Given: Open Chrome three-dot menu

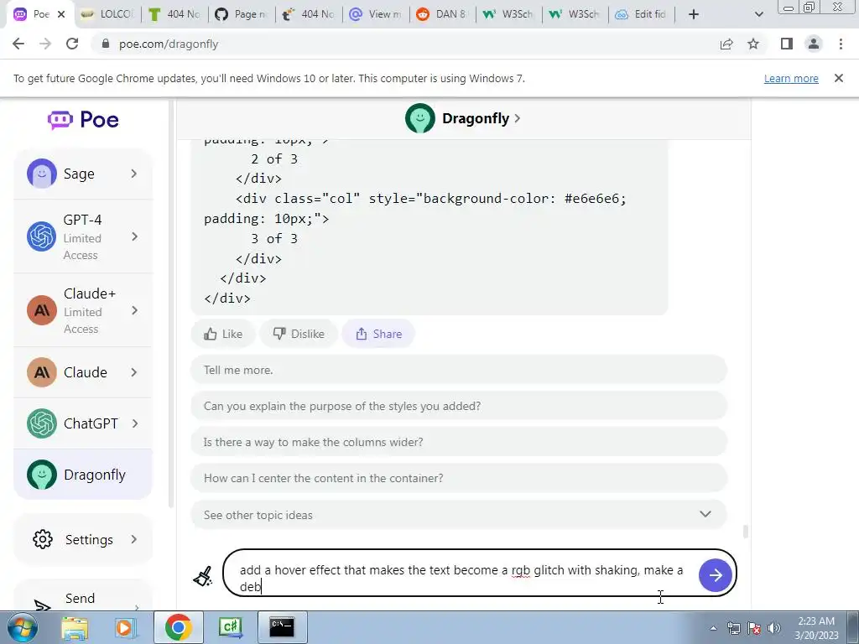Looking at the screenshot, I should (841, 44).
